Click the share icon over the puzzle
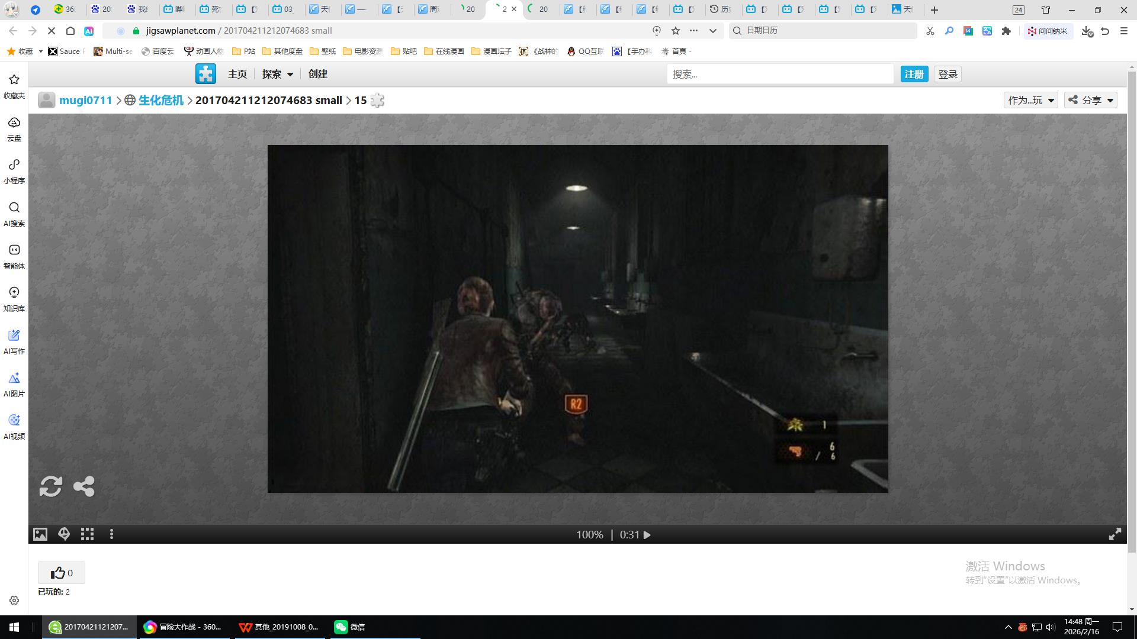Viewport: 1137px width, 639px height. (83, 486)
